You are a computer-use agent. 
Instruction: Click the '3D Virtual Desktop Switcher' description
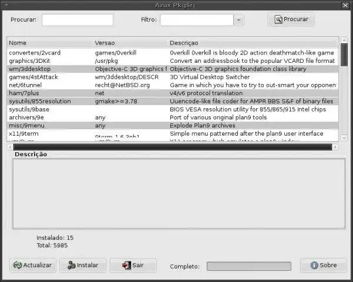[210, 77]
